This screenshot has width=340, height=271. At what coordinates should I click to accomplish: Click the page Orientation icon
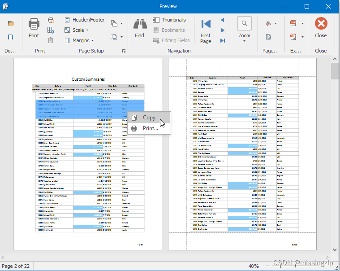114,23
